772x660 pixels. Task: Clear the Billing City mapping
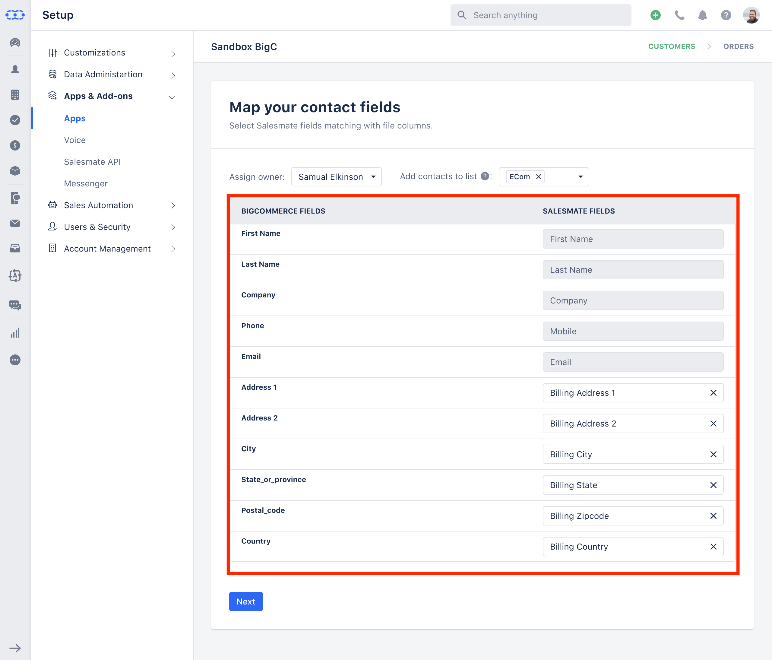(x=713, y=454)
